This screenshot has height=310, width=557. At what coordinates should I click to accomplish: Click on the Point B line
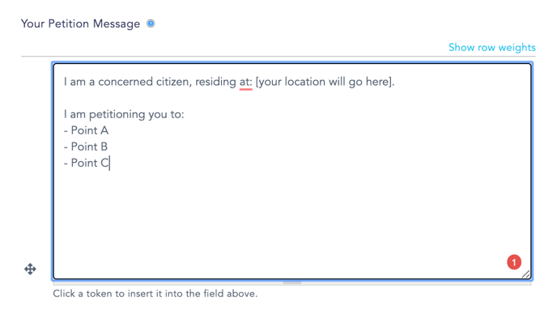click(86, 147)
